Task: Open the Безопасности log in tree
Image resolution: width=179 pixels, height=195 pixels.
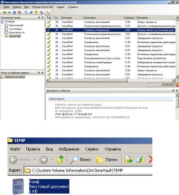Action: pyautogui.click(x=15, y=32)
